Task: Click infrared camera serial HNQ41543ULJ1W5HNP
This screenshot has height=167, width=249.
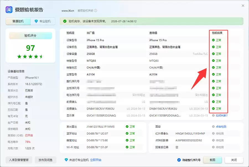Action: pos(190,133)
